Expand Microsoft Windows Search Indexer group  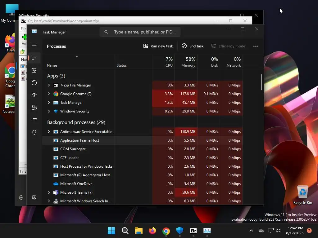(49, 201)
